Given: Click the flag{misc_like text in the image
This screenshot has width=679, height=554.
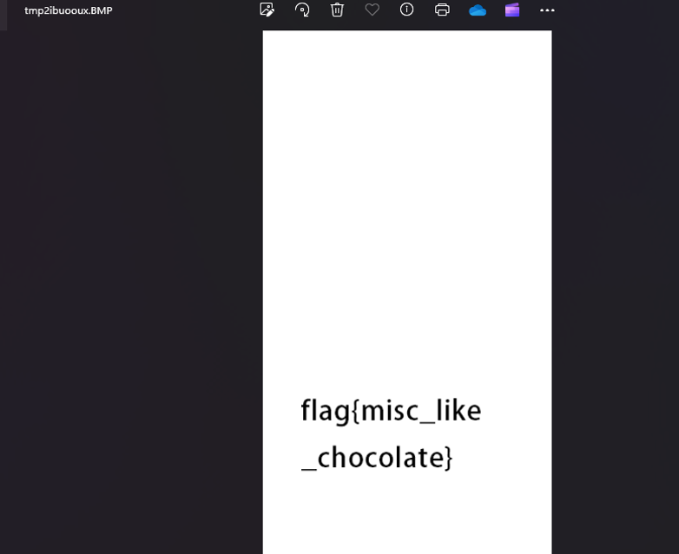Looking at the screenshot, I should point(391,411).
